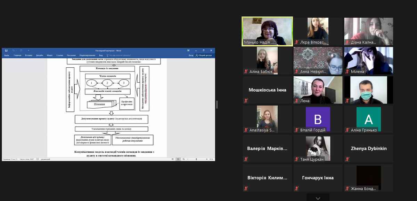
Task: Click the Общий доступ share icon
Action: (204, 55)
